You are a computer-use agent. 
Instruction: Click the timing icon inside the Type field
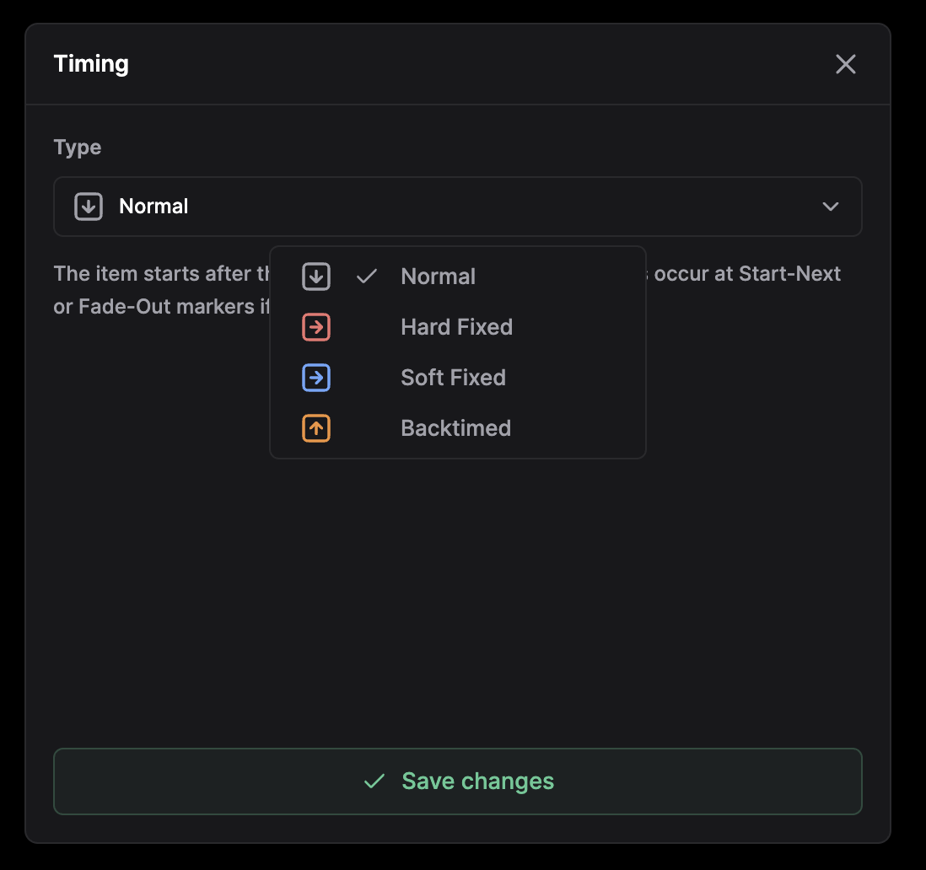click(x=89, y=207)
